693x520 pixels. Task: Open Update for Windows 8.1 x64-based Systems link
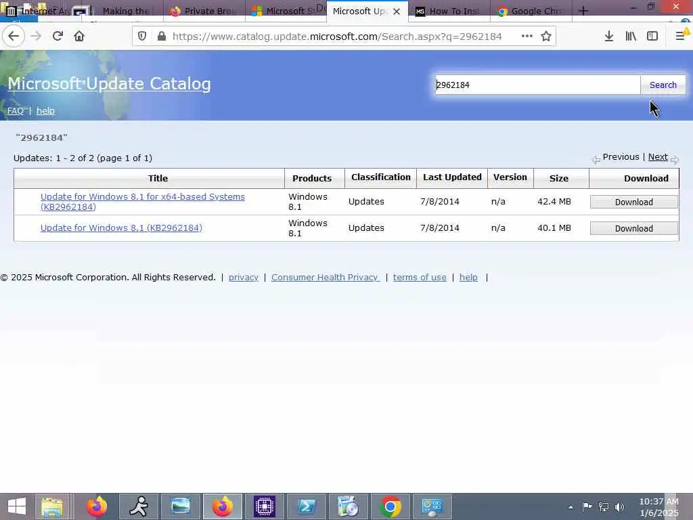point(142,202)
